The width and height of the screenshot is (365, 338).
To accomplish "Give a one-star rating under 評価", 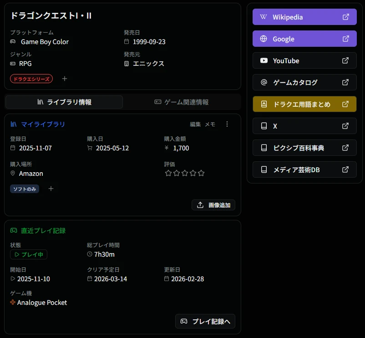I will tap(168, 173).
